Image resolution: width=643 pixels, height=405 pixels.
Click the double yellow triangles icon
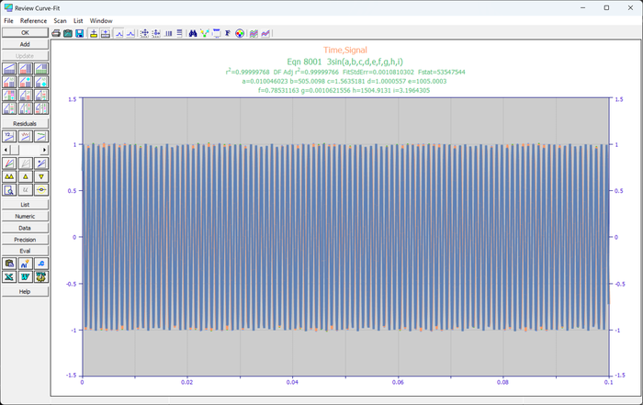9,176
